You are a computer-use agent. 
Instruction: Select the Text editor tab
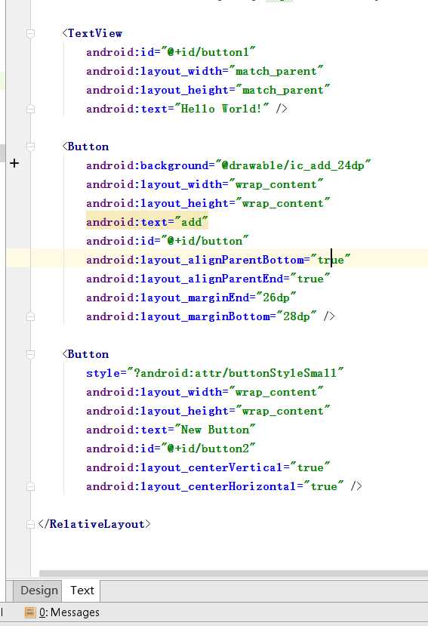click(x=82, y=590)
